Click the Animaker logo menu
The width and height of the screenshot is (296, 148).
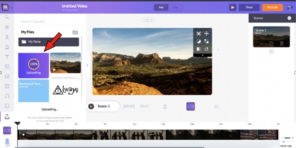click(7, 7)
